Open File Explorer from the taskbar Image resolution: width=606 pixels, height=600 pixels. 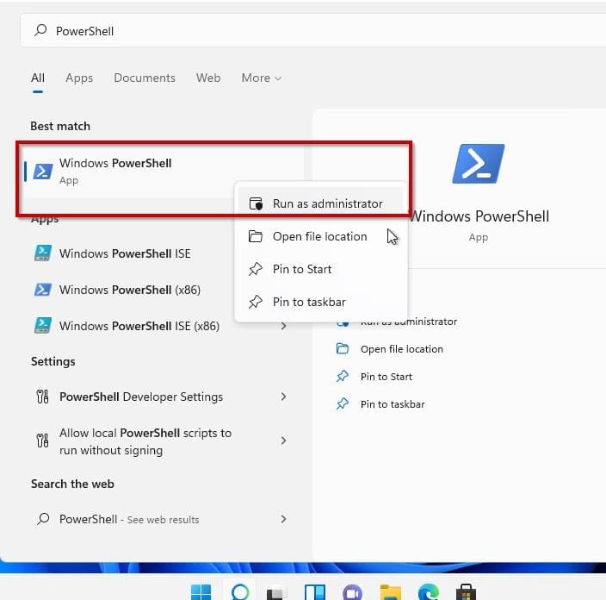tap(391, 592)
